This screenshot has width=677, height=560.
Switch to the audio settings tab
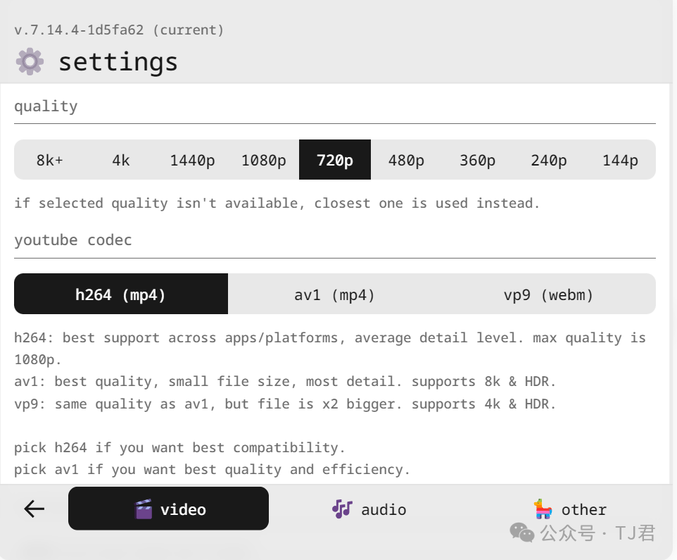[369, 509]
